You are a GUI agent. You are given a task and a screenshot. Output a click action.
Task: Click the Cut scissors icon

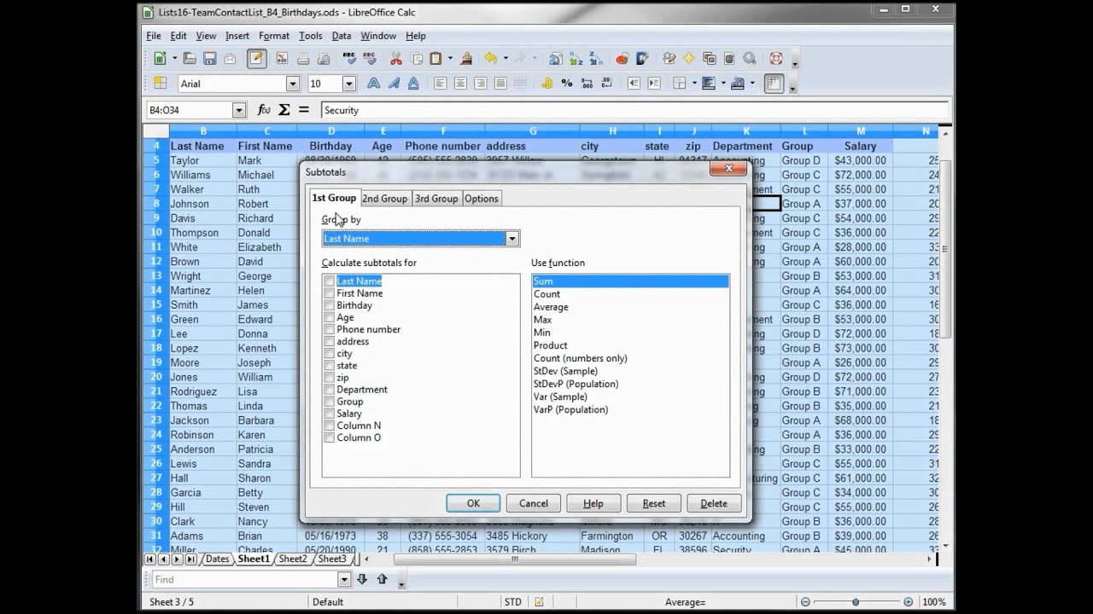[x=396, y=59]
